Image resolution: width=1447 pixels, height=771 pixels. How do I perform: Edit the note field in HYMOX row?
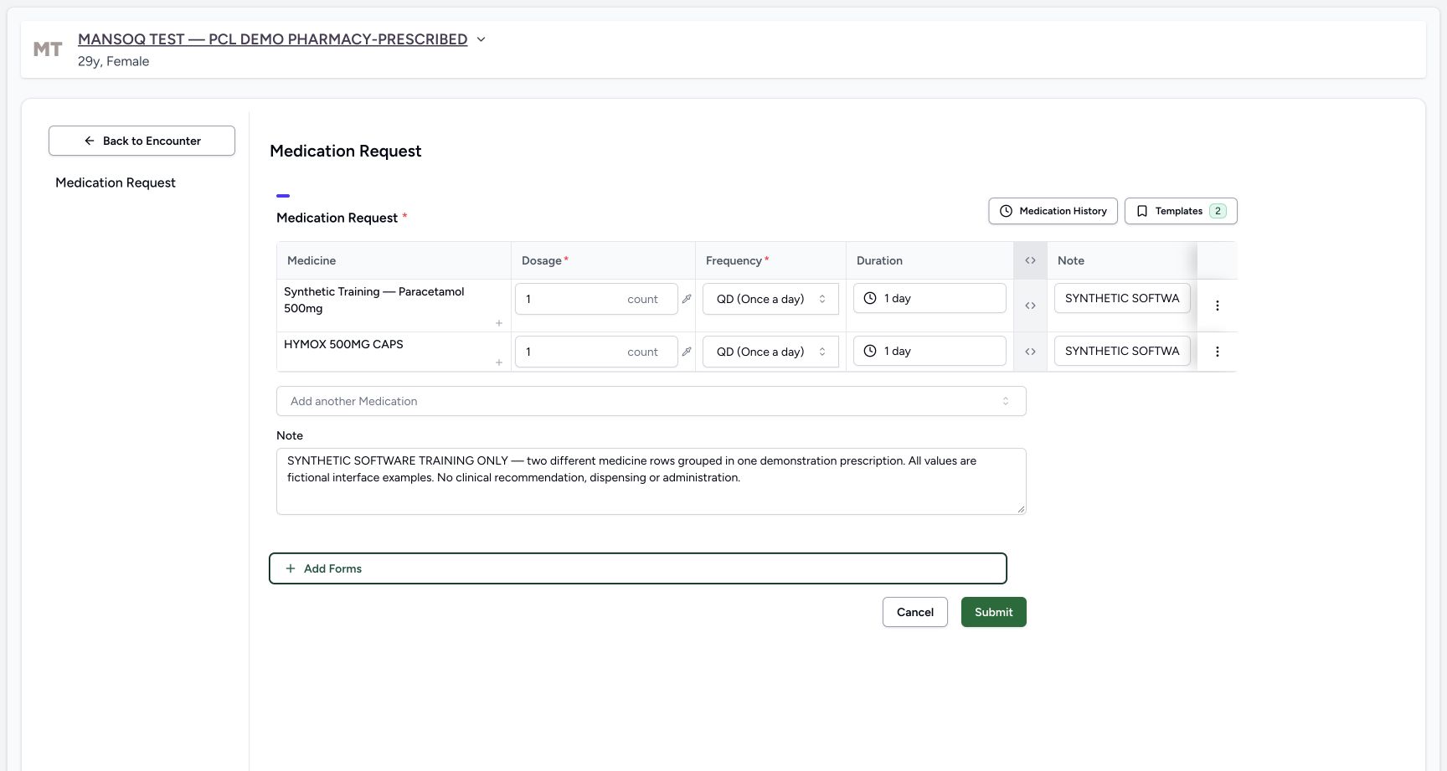point(1122,351)
